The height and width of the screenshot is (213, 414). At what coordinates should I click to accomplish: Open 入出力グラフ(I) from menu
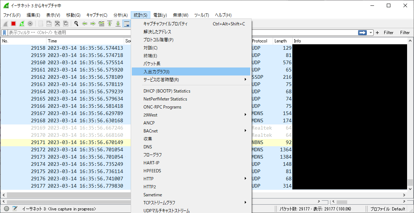tap(191, 71)
